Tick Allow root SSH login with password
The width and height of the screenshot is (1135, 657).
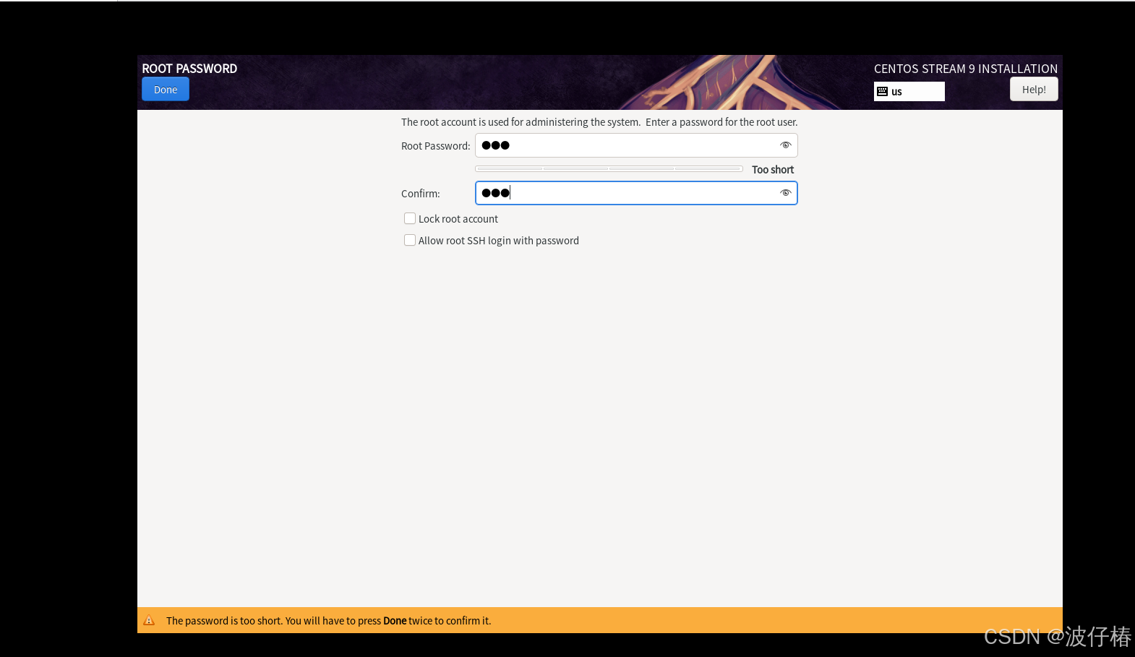click(410, 240)
